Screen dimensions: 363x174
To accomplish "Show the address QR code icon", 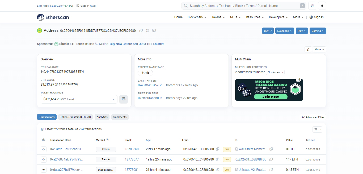I will [x=148, y=31].
